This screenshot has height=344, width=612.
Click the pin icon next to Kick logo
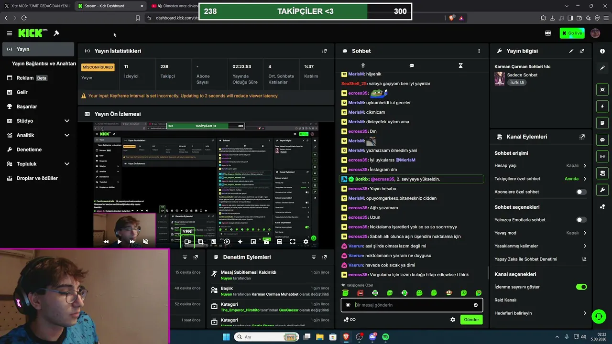[56, 33]
